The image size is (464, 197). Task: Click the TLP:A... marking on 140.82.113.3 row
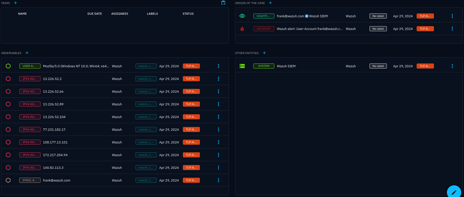click(x=191, y=168)
